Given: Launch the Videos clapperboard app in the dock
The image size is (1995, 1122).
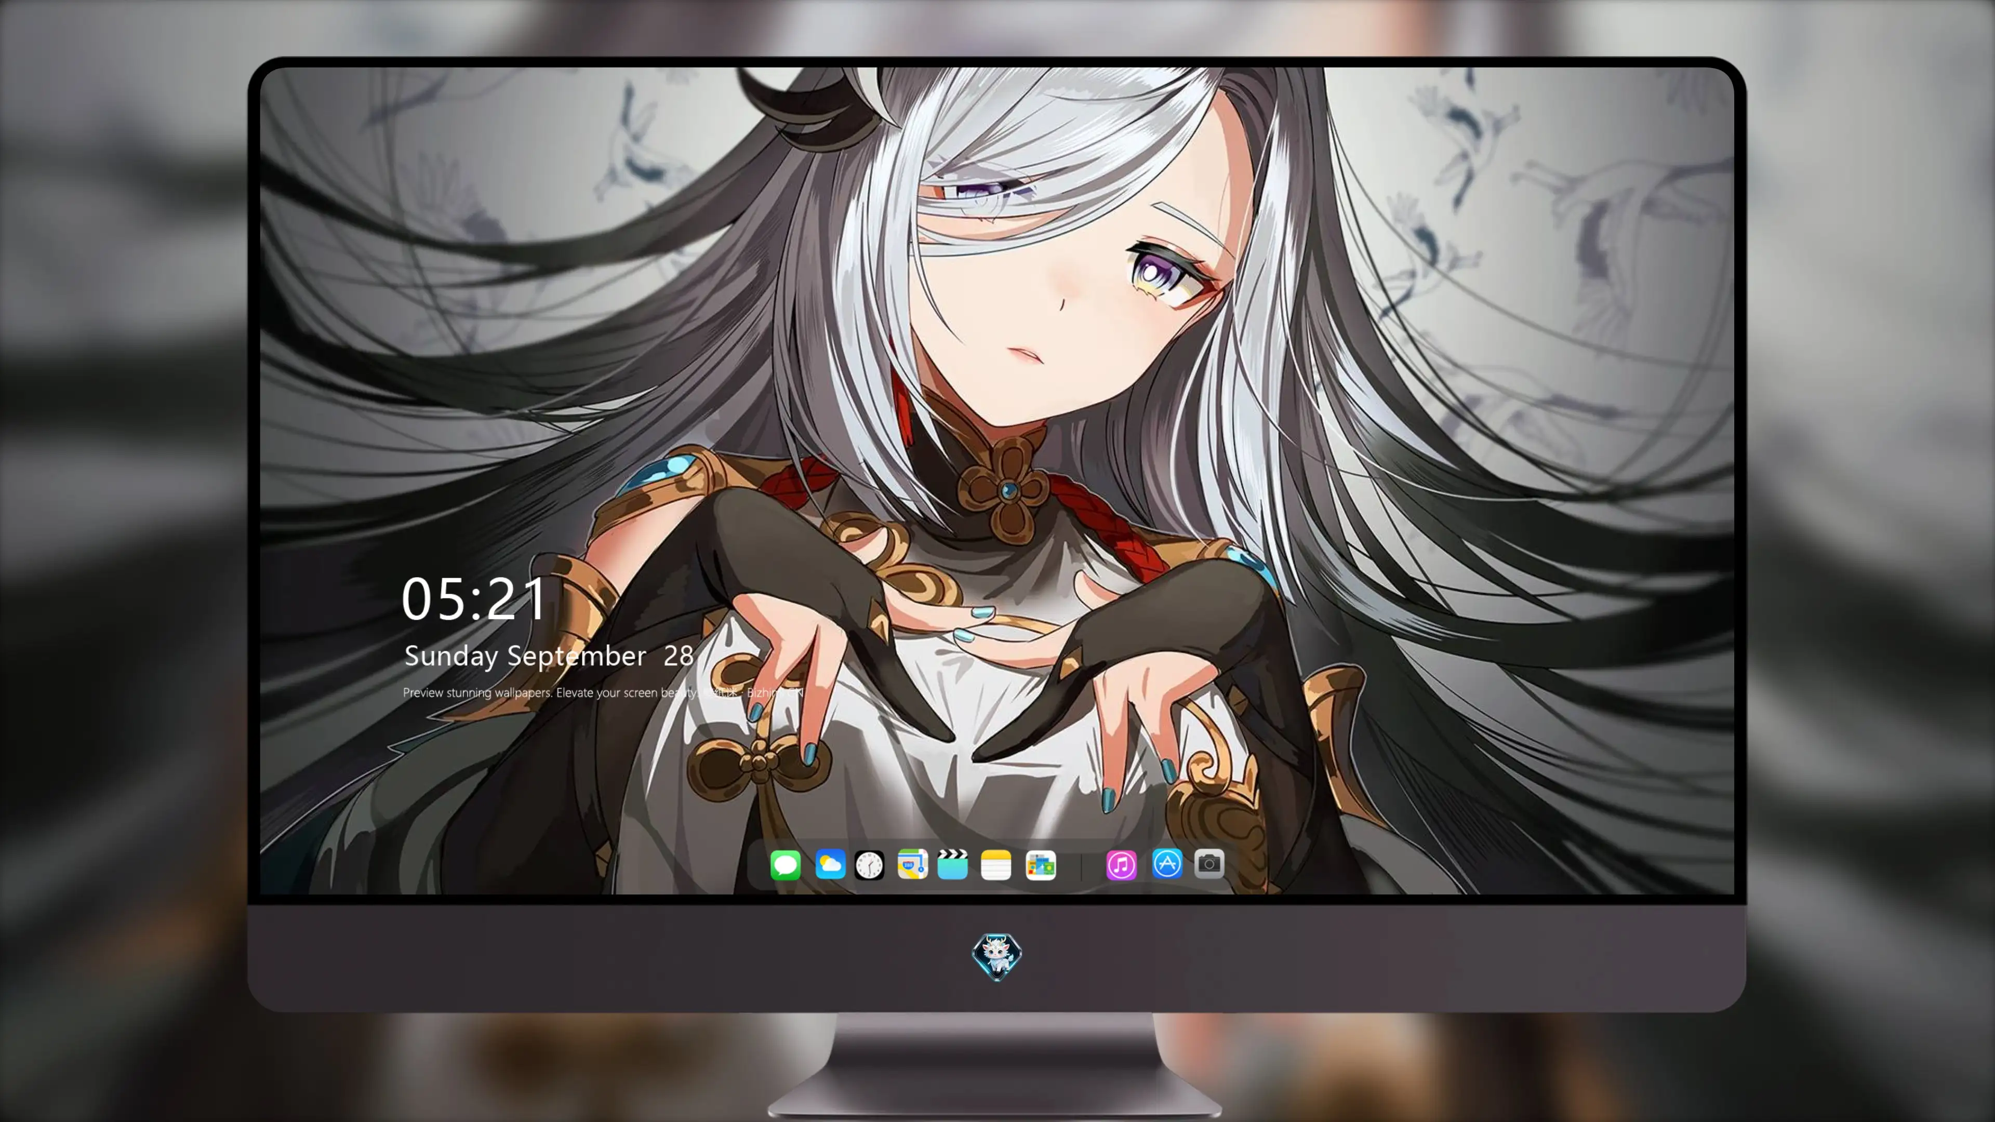Looking at the screenshot, I should 953,864.
